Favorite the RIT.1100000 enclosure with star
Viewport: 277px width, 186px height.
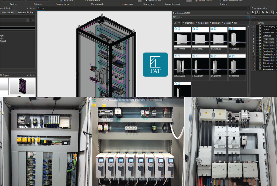[176, 29]
